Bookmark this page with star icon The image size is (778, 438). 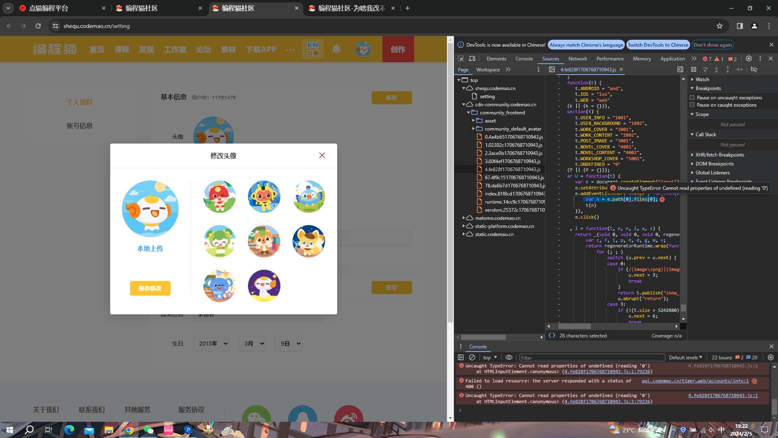click(x=720, y=26)
